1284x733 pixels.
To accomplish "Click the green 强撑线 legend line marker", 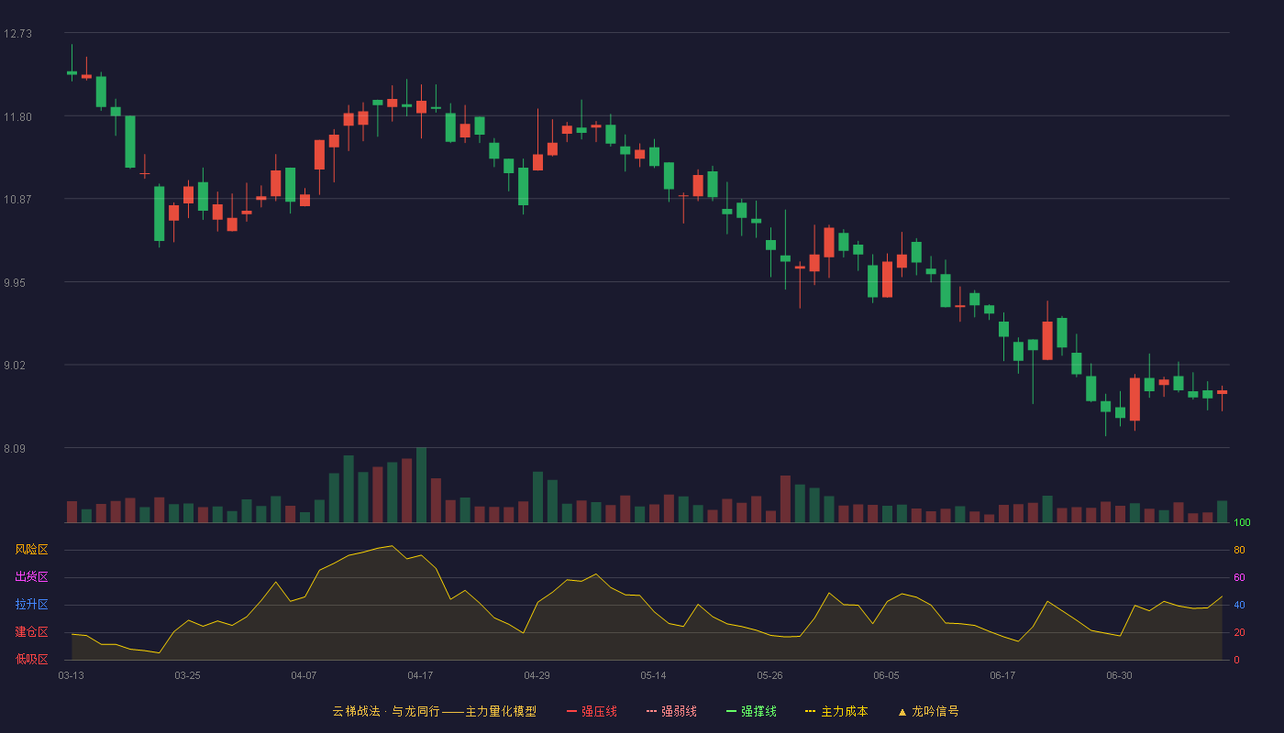I will pos(731,711).
